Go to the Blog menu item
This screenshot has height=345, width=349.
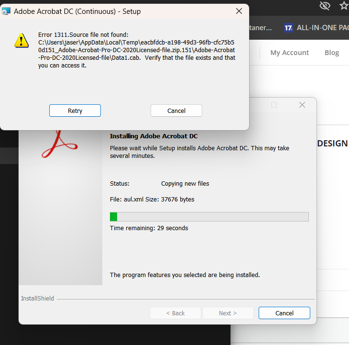coord(331,53)
